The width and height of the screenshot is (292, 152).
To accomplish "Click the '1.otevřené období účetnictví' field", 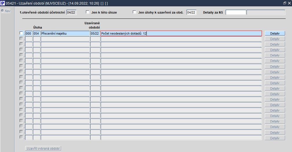I will pos(71,12).
